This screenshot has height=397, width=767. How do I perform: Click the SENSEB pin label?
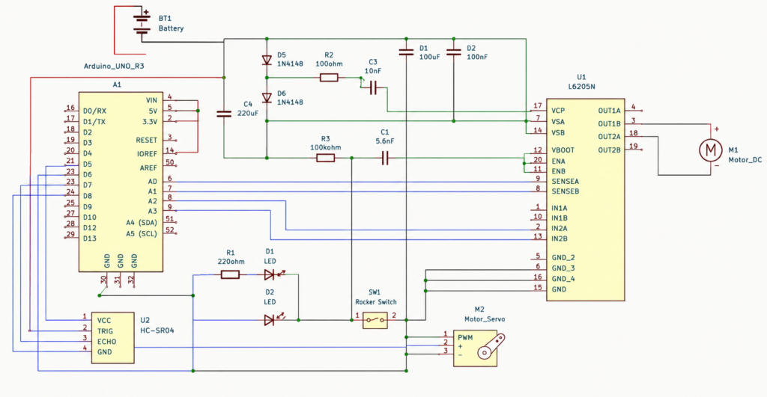click(x=565, y=191)
